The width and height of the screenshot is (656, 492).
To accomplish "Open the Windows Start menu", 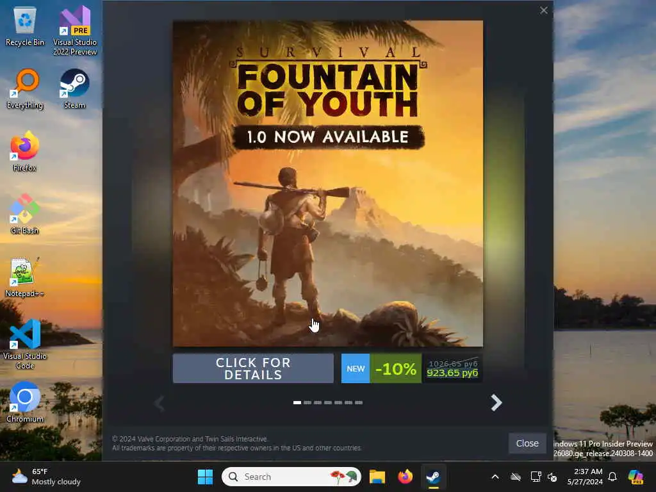I will (205, 477).
